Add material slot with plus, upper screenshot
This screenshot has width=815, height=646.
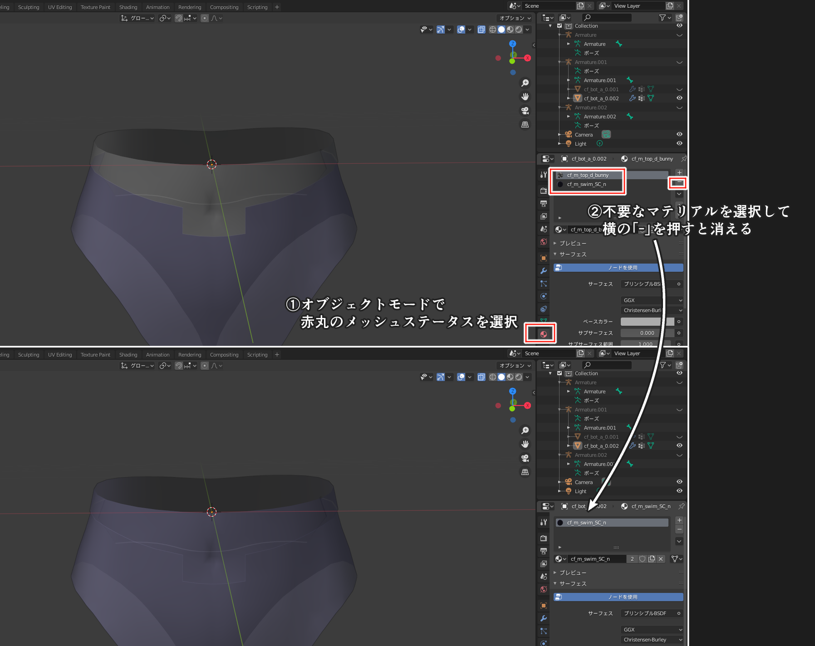tap(679, 173)
